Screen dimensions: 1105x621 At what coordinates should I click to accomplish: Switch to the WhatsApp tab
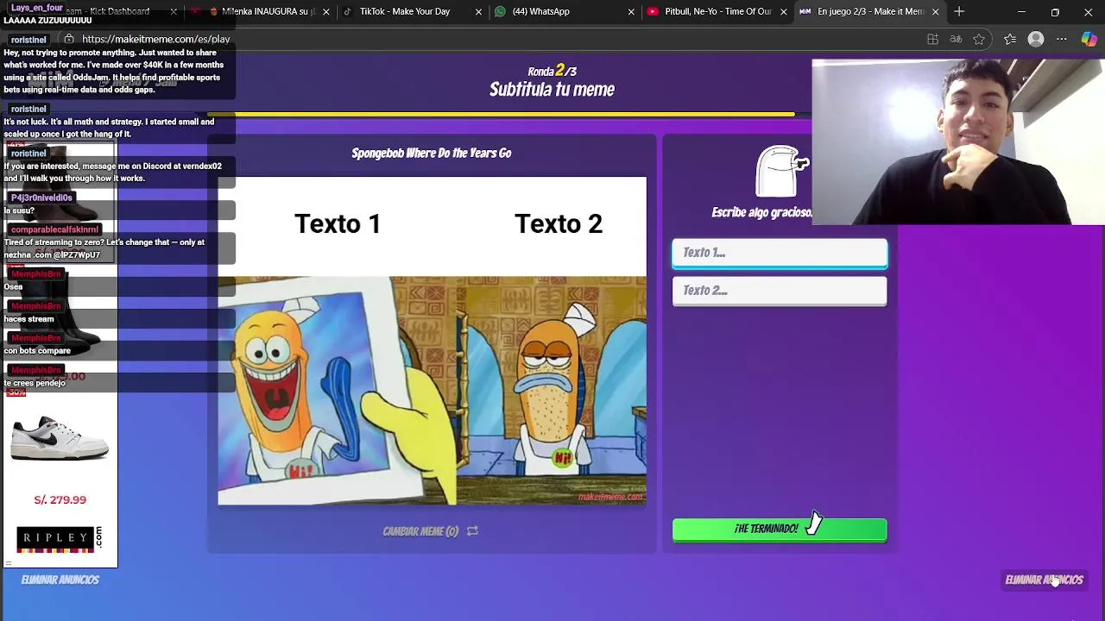540,11
